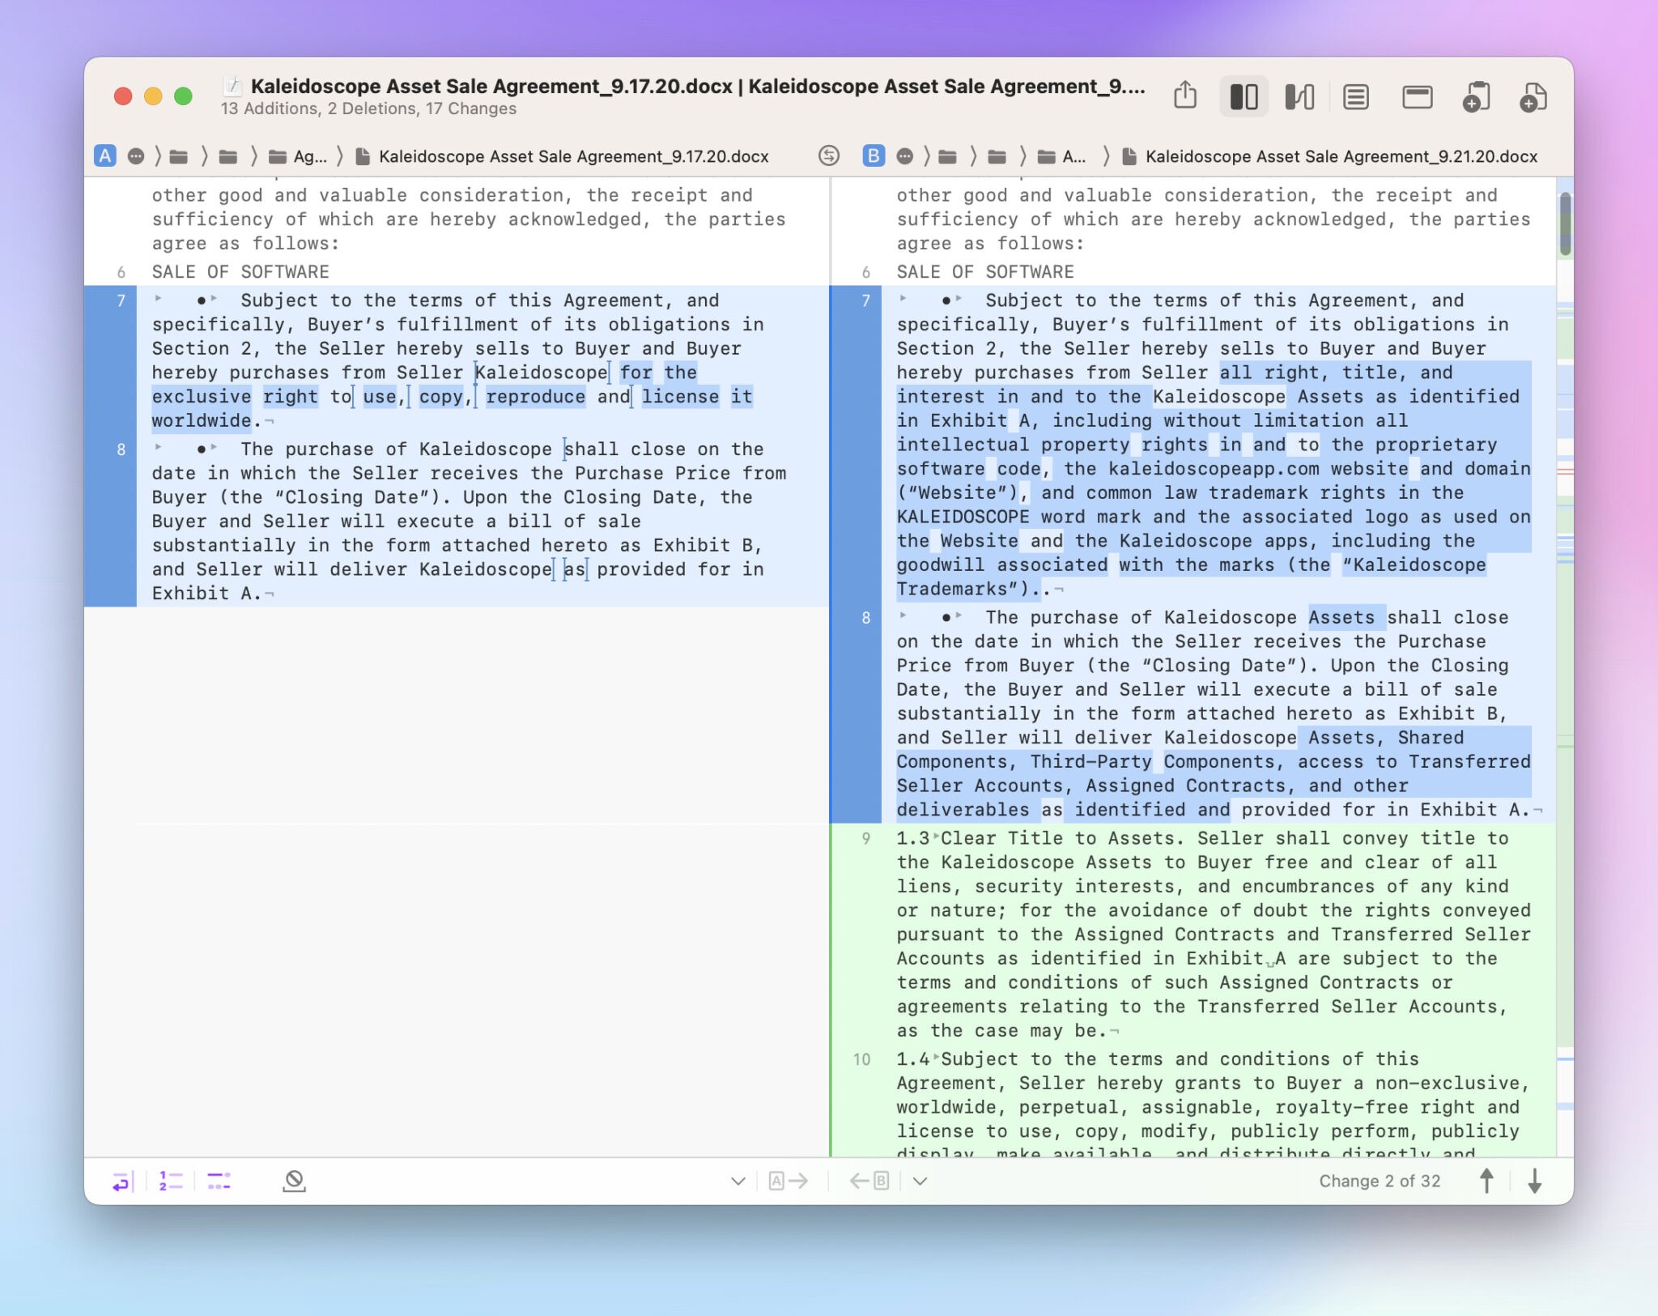Click the Share button in toolbar
1658x1316 pixels.
(1184, 96)
